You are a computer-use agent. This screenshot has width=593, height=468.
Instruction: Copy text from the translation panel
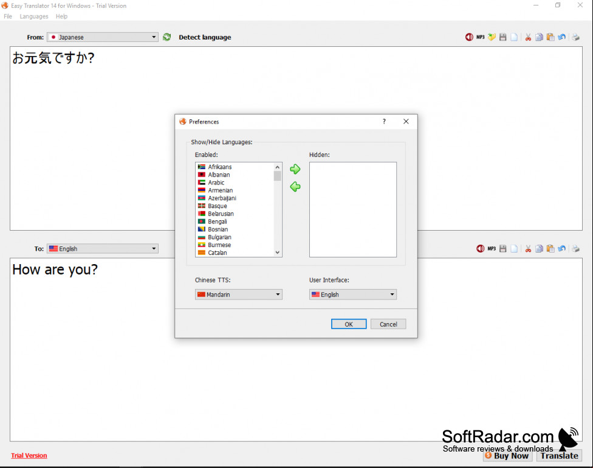click(x=540, y=248)
